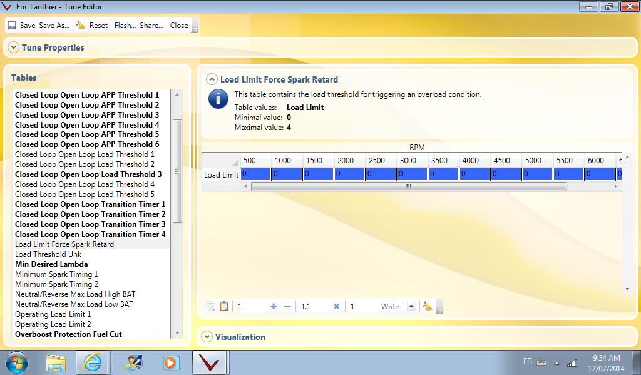Select Minimum Spark Timing 1

[x=57, y=274]
